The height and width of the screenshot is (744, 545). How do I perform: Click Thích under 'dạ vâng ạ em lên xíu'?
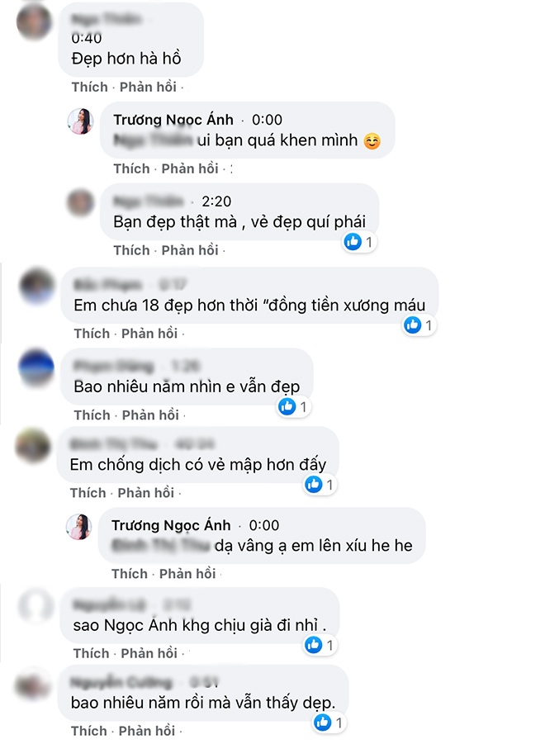tap(130, 574)
